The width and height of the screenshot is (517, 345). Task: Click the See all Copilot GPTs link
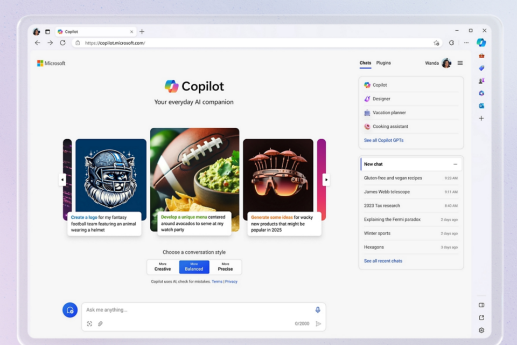[383, 140]
